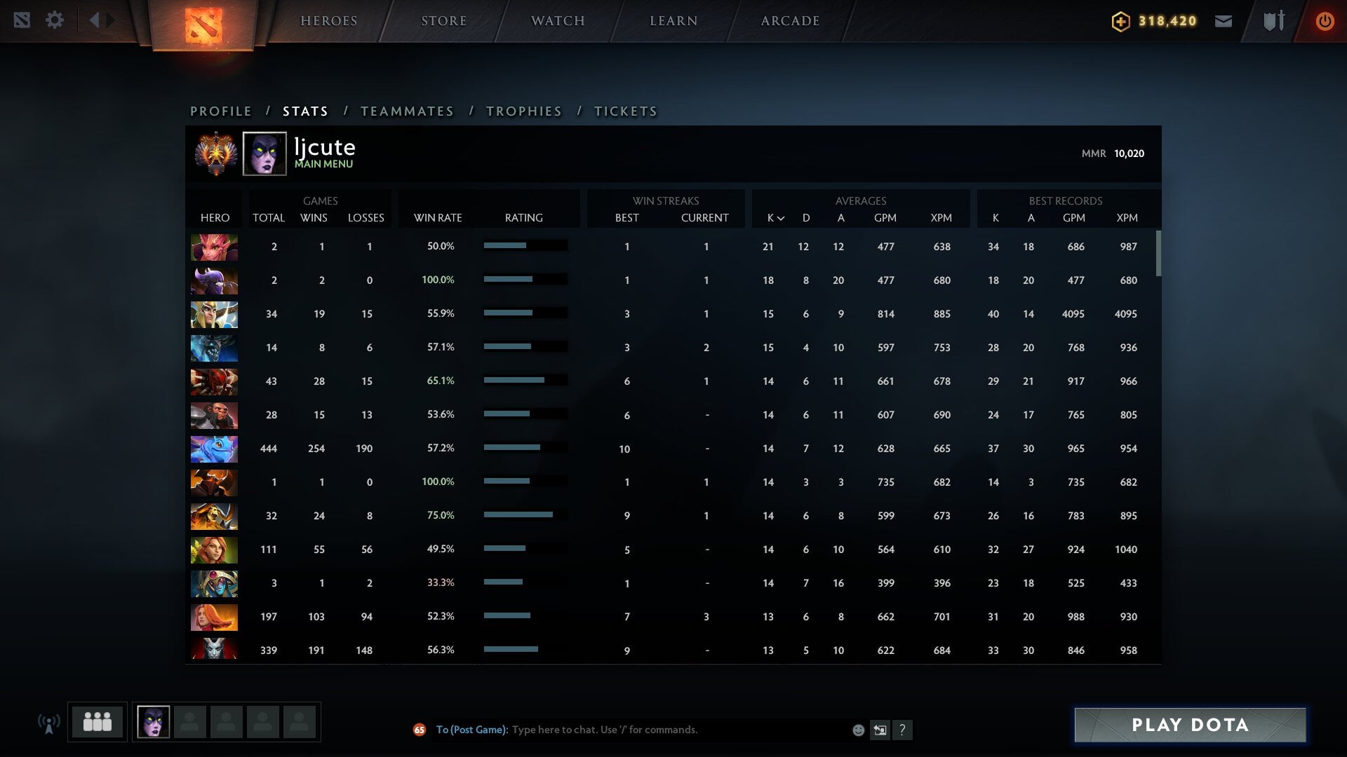This screenshot has width=1347, height=757.
Task: Click the stats table scrollbar
Action: [1158, 253]
